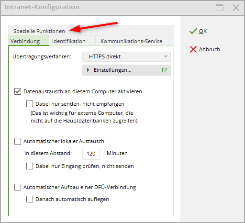Uncheck Datenaustausch an diesem Computer aktivieren
The image size is (245, 223).
point(18,91)
